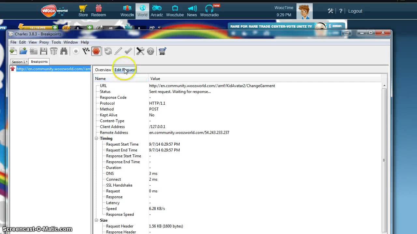Open the World globe tab
Viewport: 417px width, 234px height.
142,11
